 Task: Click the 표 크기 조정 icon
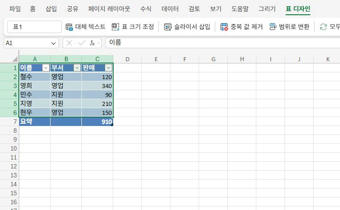(x=115, y=27)
